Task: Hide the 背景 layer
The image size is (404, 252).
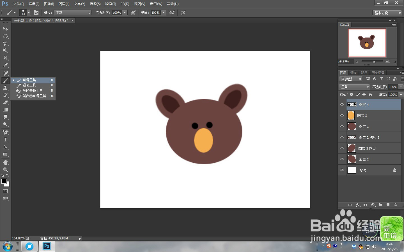Action: [x=342, y=170]
